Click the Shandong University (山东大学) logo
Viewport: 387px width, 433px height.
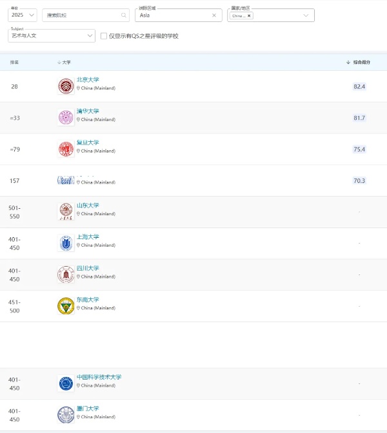[x=66, y=212]
